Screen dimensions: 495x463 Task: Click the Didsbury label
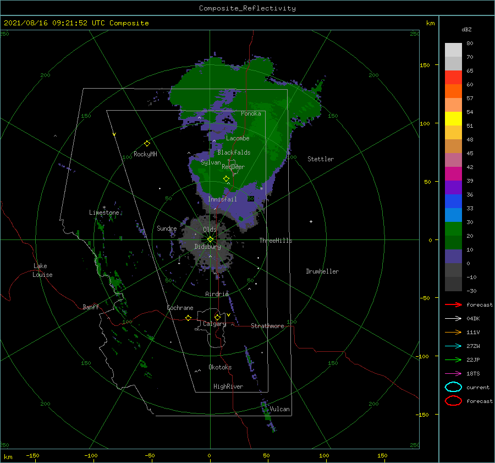[x=208, y=247]
